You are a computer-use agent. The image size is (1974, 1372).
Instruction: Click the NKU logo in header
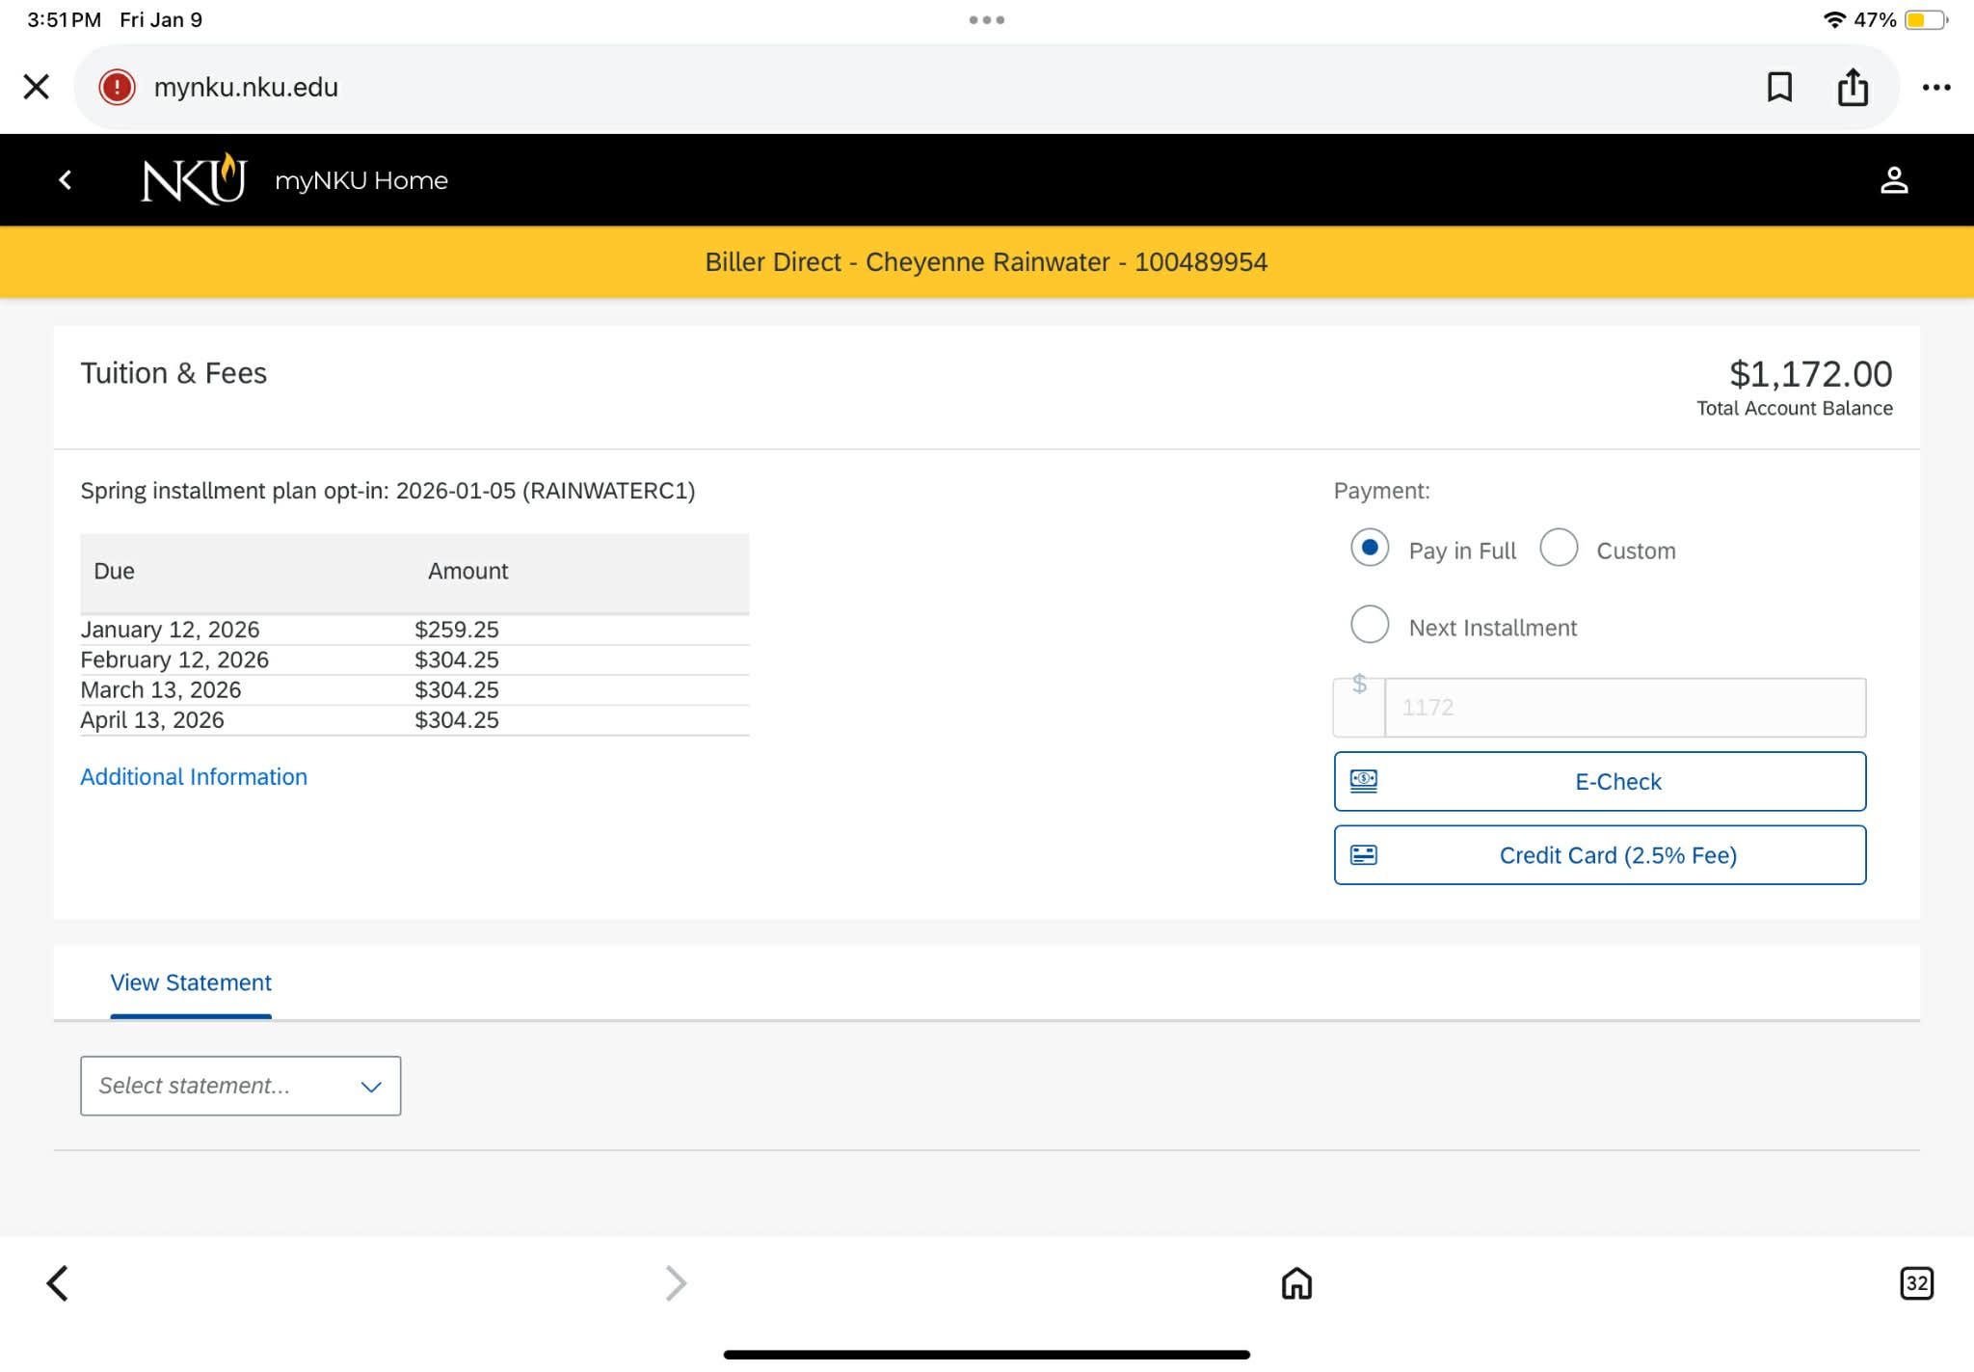(194, 179)
